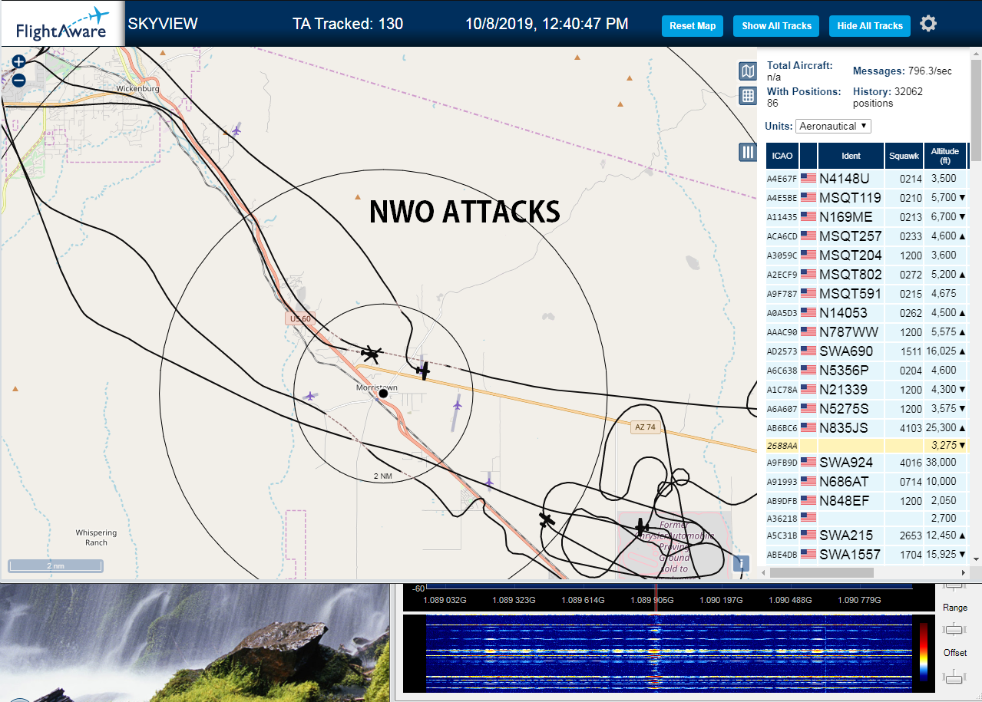Zoom out on the map
Image resolution: width=982 pixels, height=702 pixels.
point(19,80)
